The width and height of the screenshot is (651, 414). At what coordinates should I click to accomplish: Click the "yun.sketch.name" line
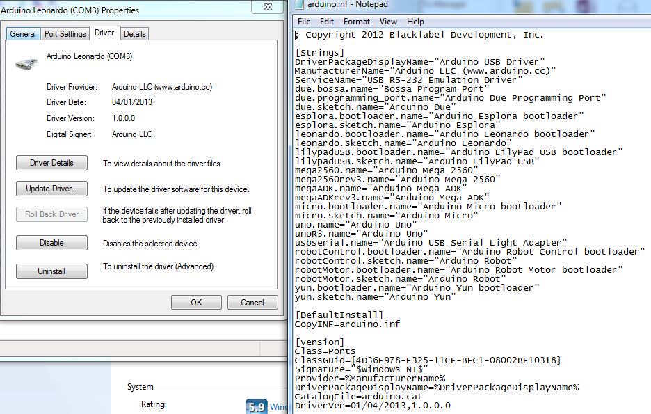(376, 297)
